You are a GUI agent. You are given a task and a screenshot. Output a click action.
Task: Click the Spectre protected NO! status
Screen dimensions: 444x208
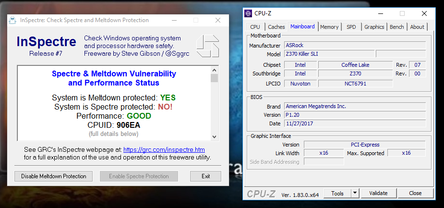point(165,107)
